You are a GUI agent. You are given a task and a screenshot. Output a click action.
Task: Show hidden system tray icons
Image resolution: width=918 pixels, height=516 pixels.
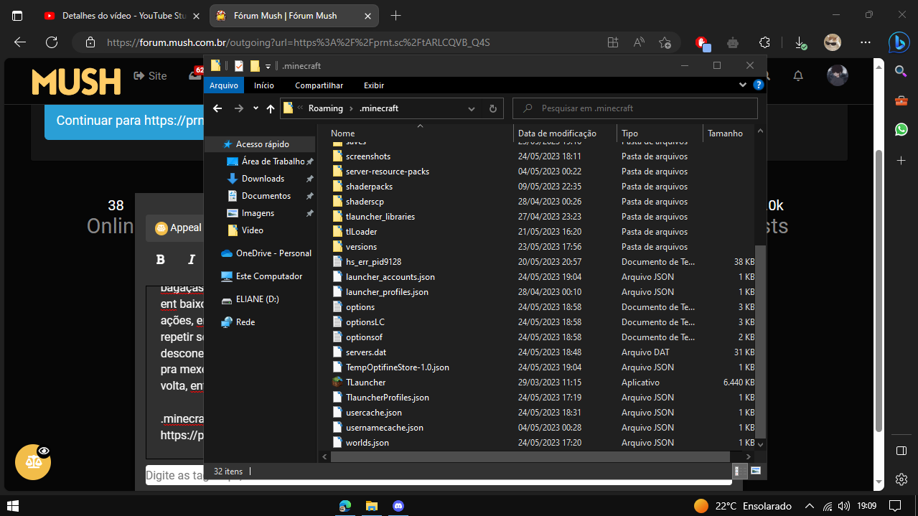(x=810, y=506)
